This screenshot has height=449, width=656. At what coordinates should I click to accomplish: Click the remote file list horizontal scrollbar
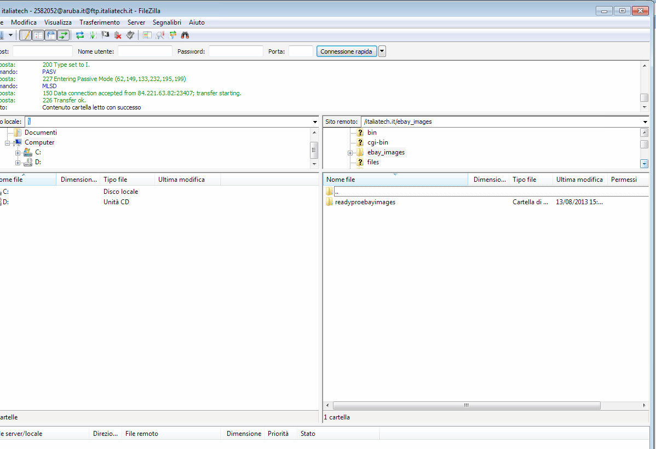pyautogui.click(x=466, y=406)
